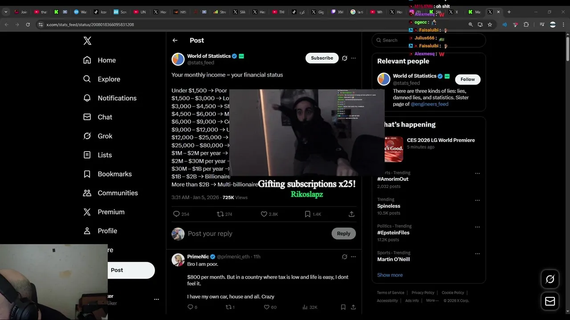Click the share icon on main post

[x=351, y=214]
